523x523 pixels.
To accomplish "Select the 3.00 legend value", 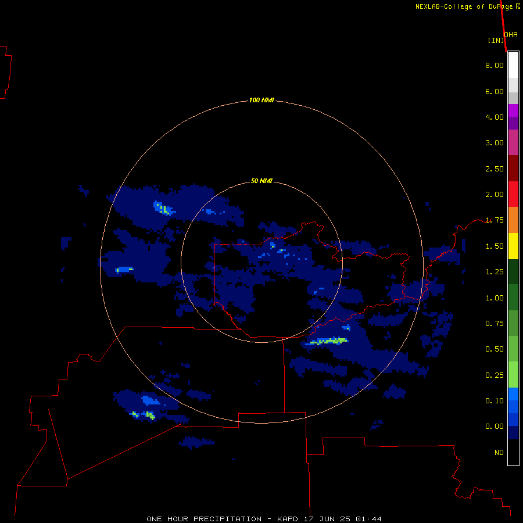I will point(495,143).
